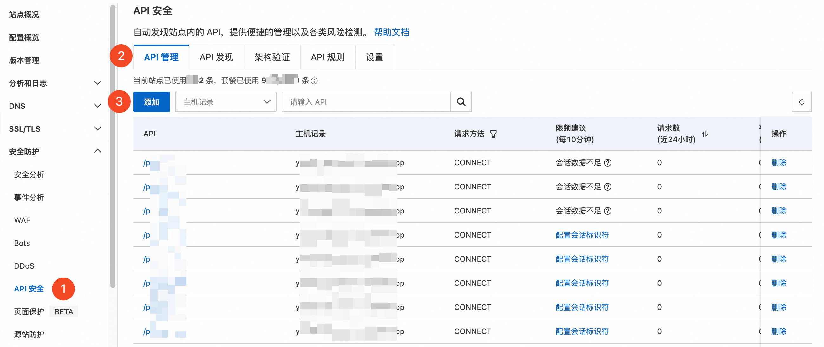Focus the 请输入 API search field

pyautogui.click(x=366, y=102)
